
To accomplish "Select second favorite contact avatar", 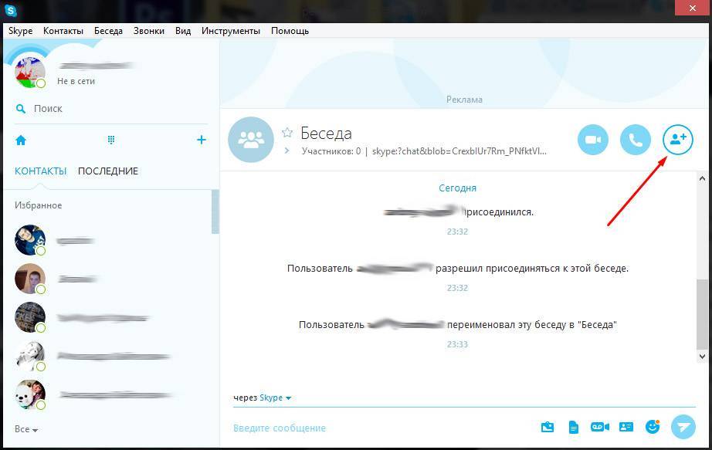I will pos(30,279).
